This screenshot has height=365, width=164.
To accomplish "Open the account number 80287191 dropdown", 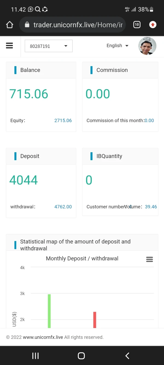I will (x=49, y=46).
